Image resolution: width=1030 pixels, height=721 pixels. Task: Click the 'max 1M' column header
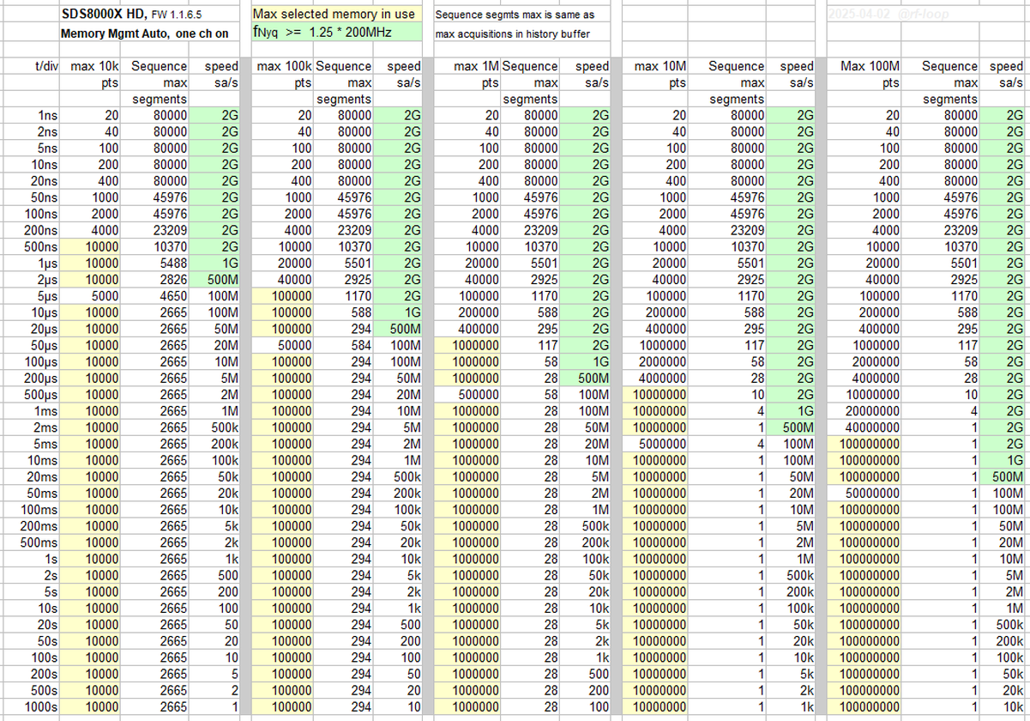pyautogui.click(x=476, y=66)
